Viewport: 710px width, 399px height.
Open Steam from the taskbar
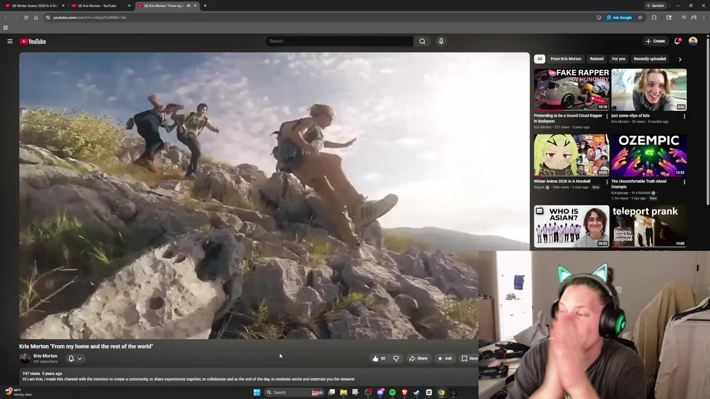point(417,392)
